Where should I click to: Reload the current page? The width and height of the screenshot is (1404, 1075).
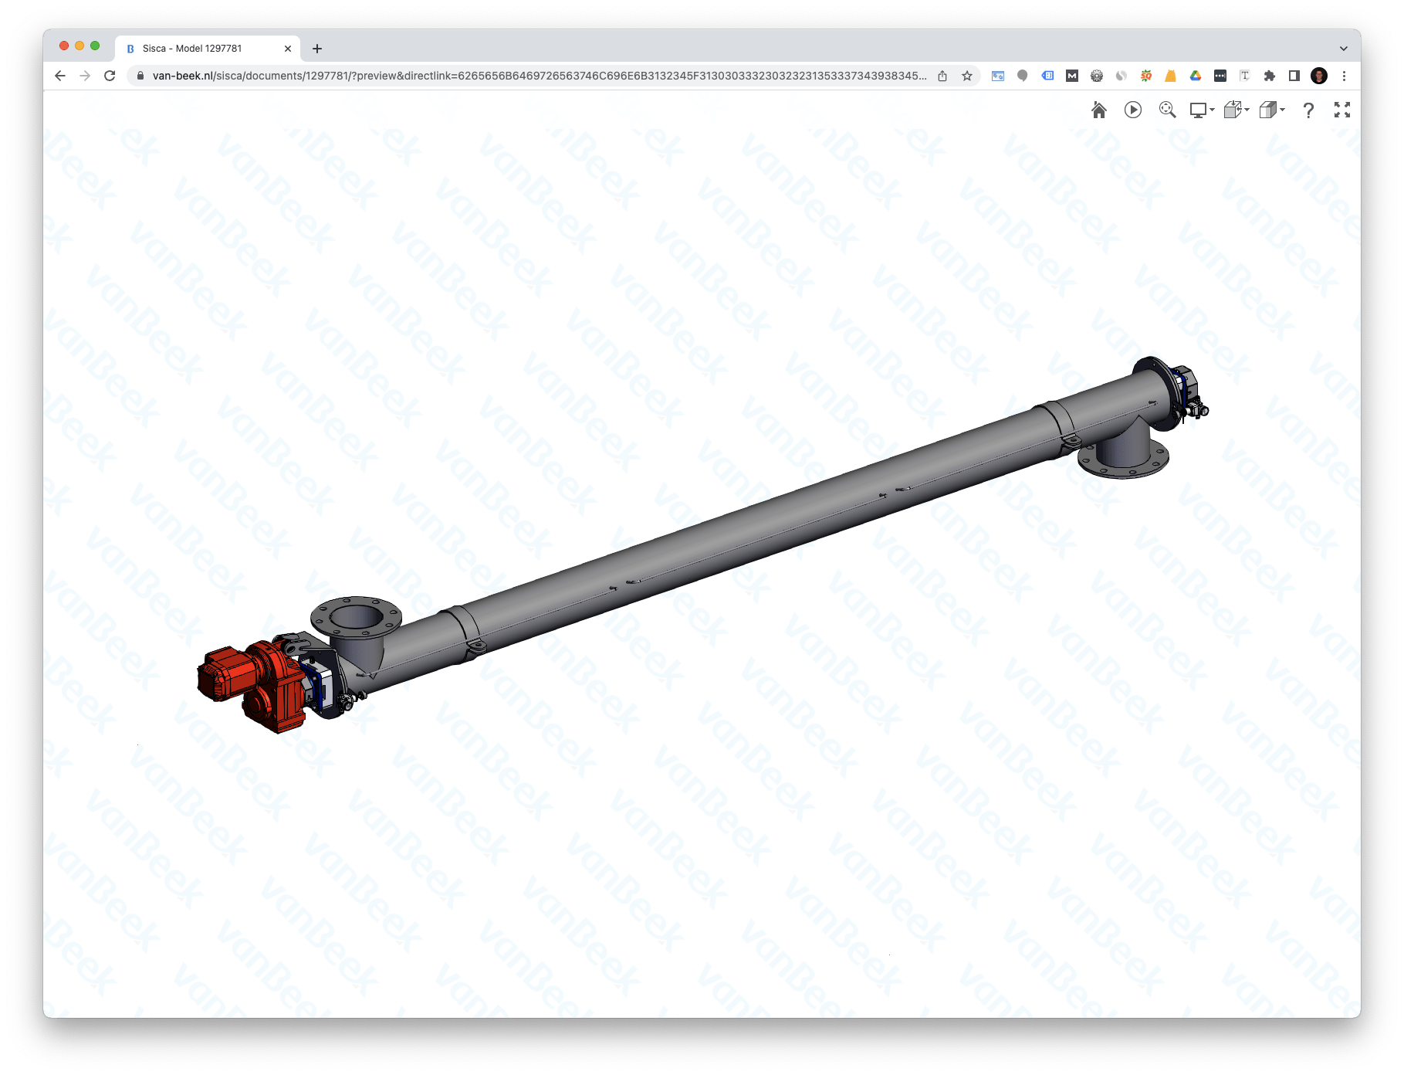(110, 76)
